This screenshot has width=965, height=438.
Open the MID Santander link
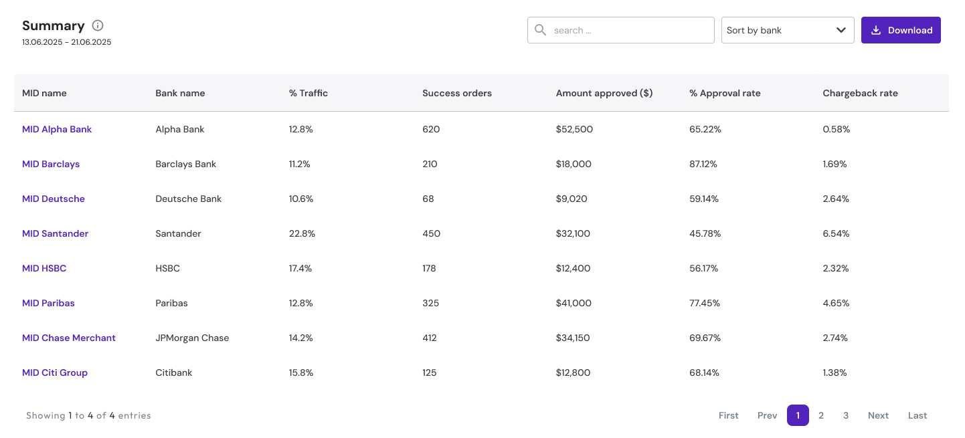[x=55, y=233]
